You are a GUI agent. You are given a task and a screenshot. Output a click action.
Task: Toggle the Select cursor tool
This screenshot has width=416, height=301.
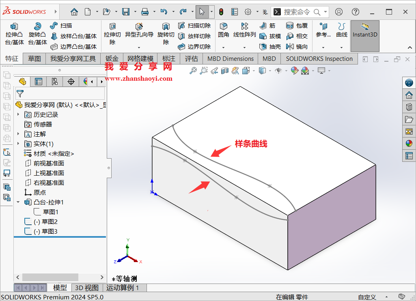tap(202, 12)
